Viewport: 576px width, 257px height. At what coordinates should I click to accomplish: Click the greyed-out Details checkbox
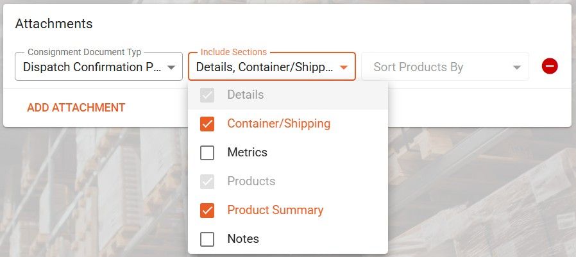coord(207,95)
